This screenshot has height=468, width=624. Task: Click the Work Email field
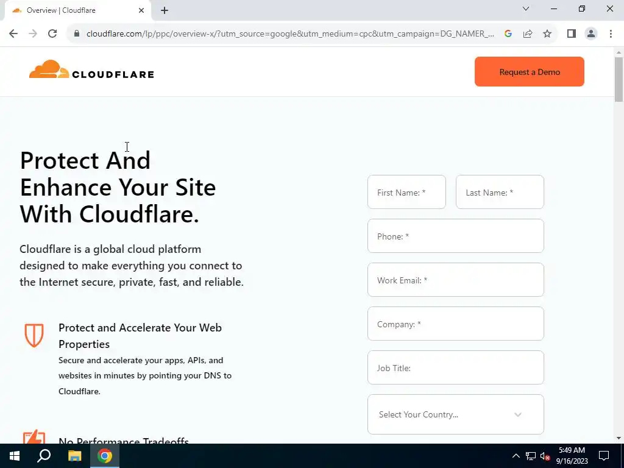tap(455, 279)
